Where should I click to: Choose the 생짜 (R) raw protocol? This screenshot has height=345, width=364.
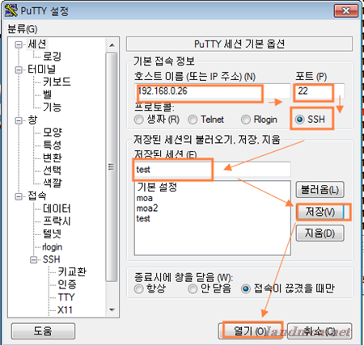pos(138,120)
